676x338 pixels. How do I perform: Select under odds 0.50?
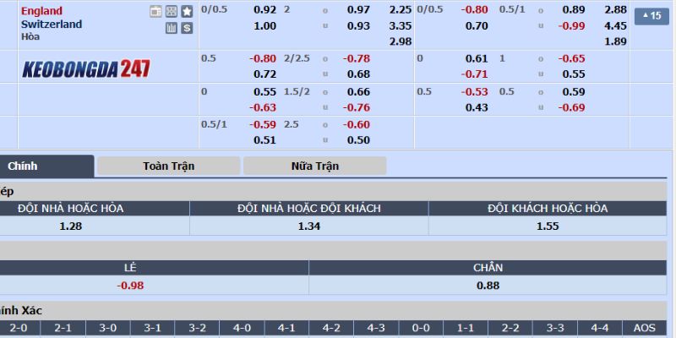click(x=358, y=140)
